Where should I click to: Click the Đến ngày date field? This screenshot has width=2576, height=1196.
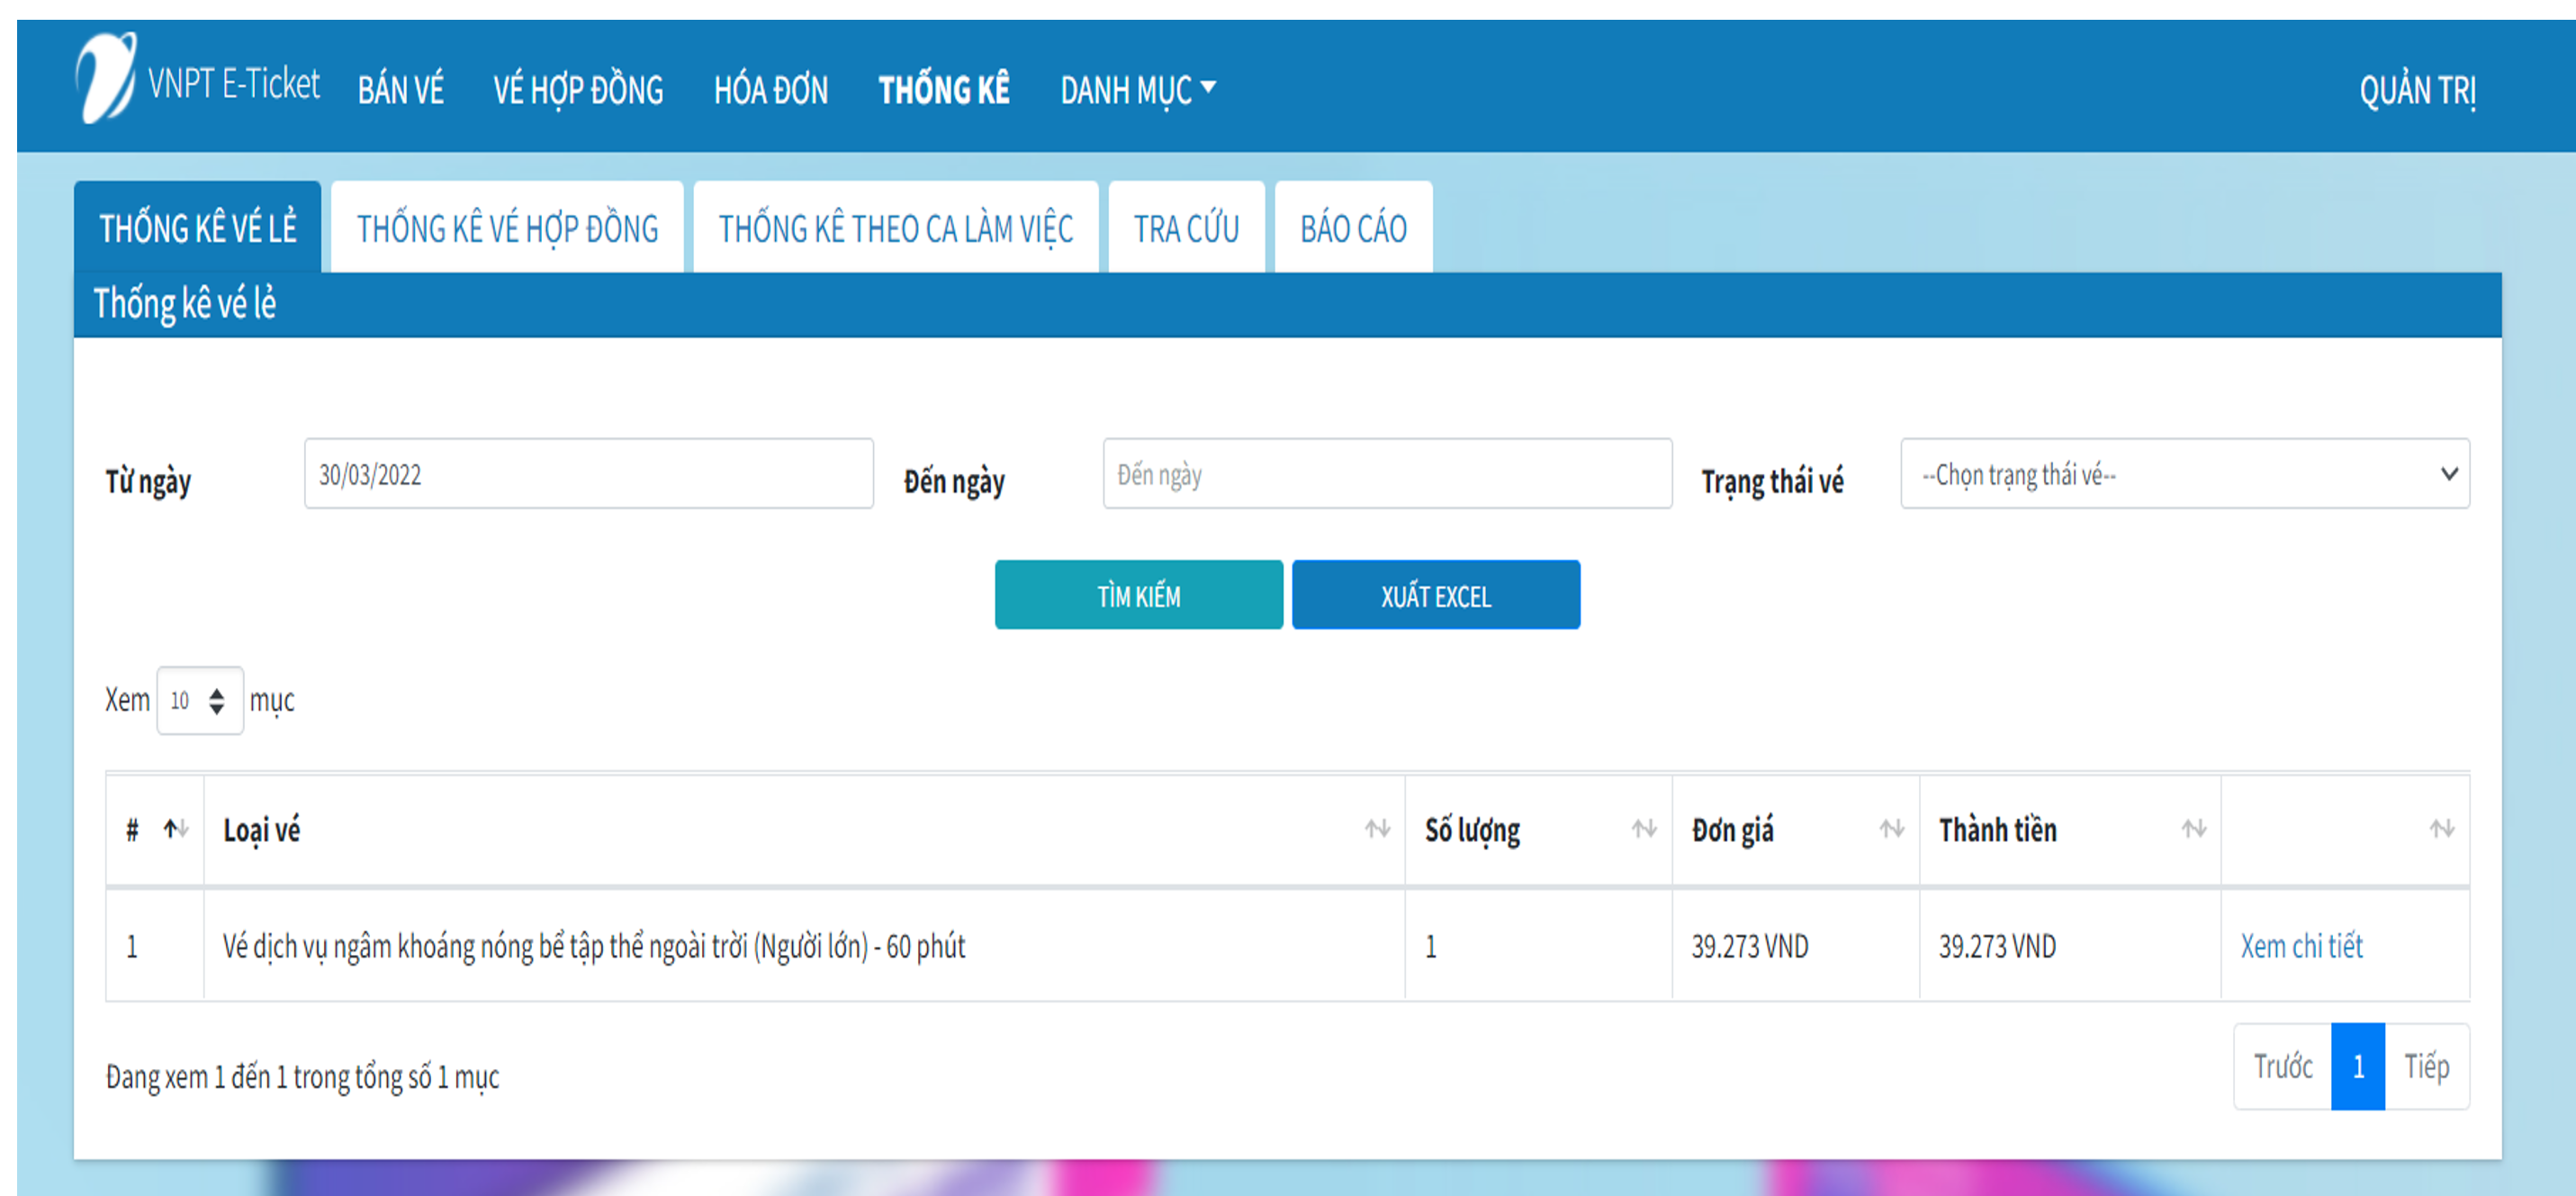pos(1387,475)
